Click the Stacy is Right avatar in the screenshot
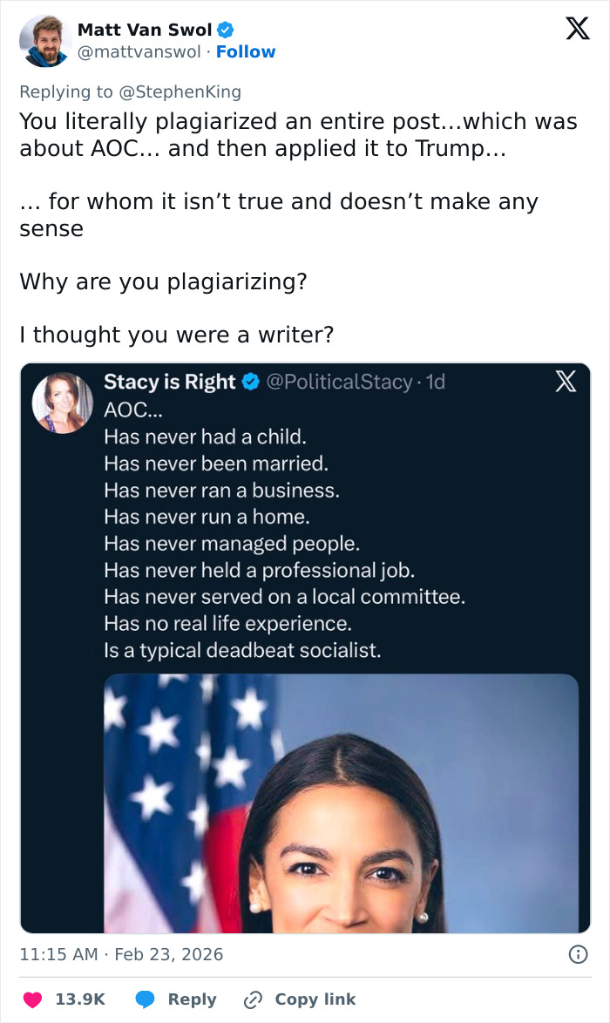Screen dimensions: 610x1023 tap(63, 403)
